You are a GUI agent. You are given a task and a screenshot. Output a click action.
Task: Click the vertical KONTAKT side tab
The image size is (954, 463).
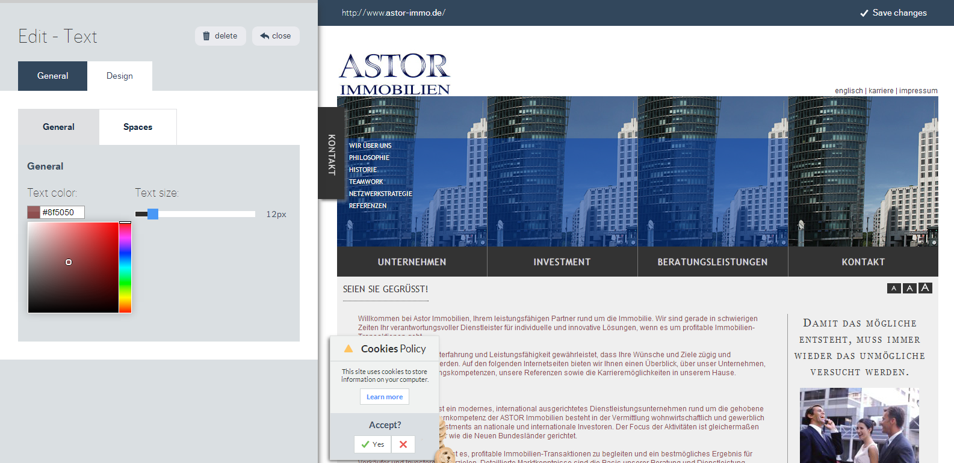[331, 155]
